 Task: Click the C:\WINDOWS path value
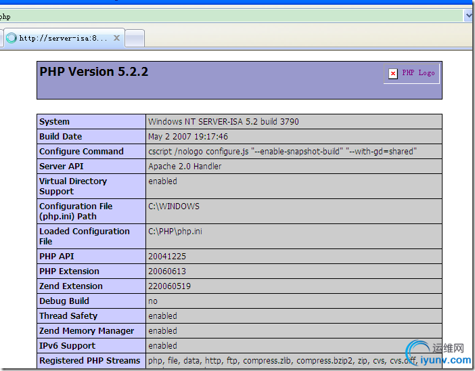[x=174, y=206]
